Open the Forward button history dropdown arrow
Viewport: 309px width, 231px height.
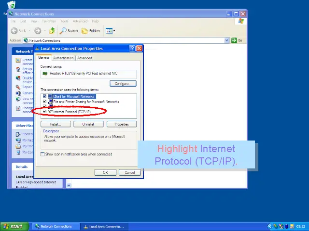44,31
